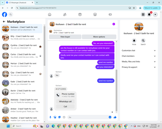Click the 4127123955 message bubble
162x129 pixels.
coord(61,89)
